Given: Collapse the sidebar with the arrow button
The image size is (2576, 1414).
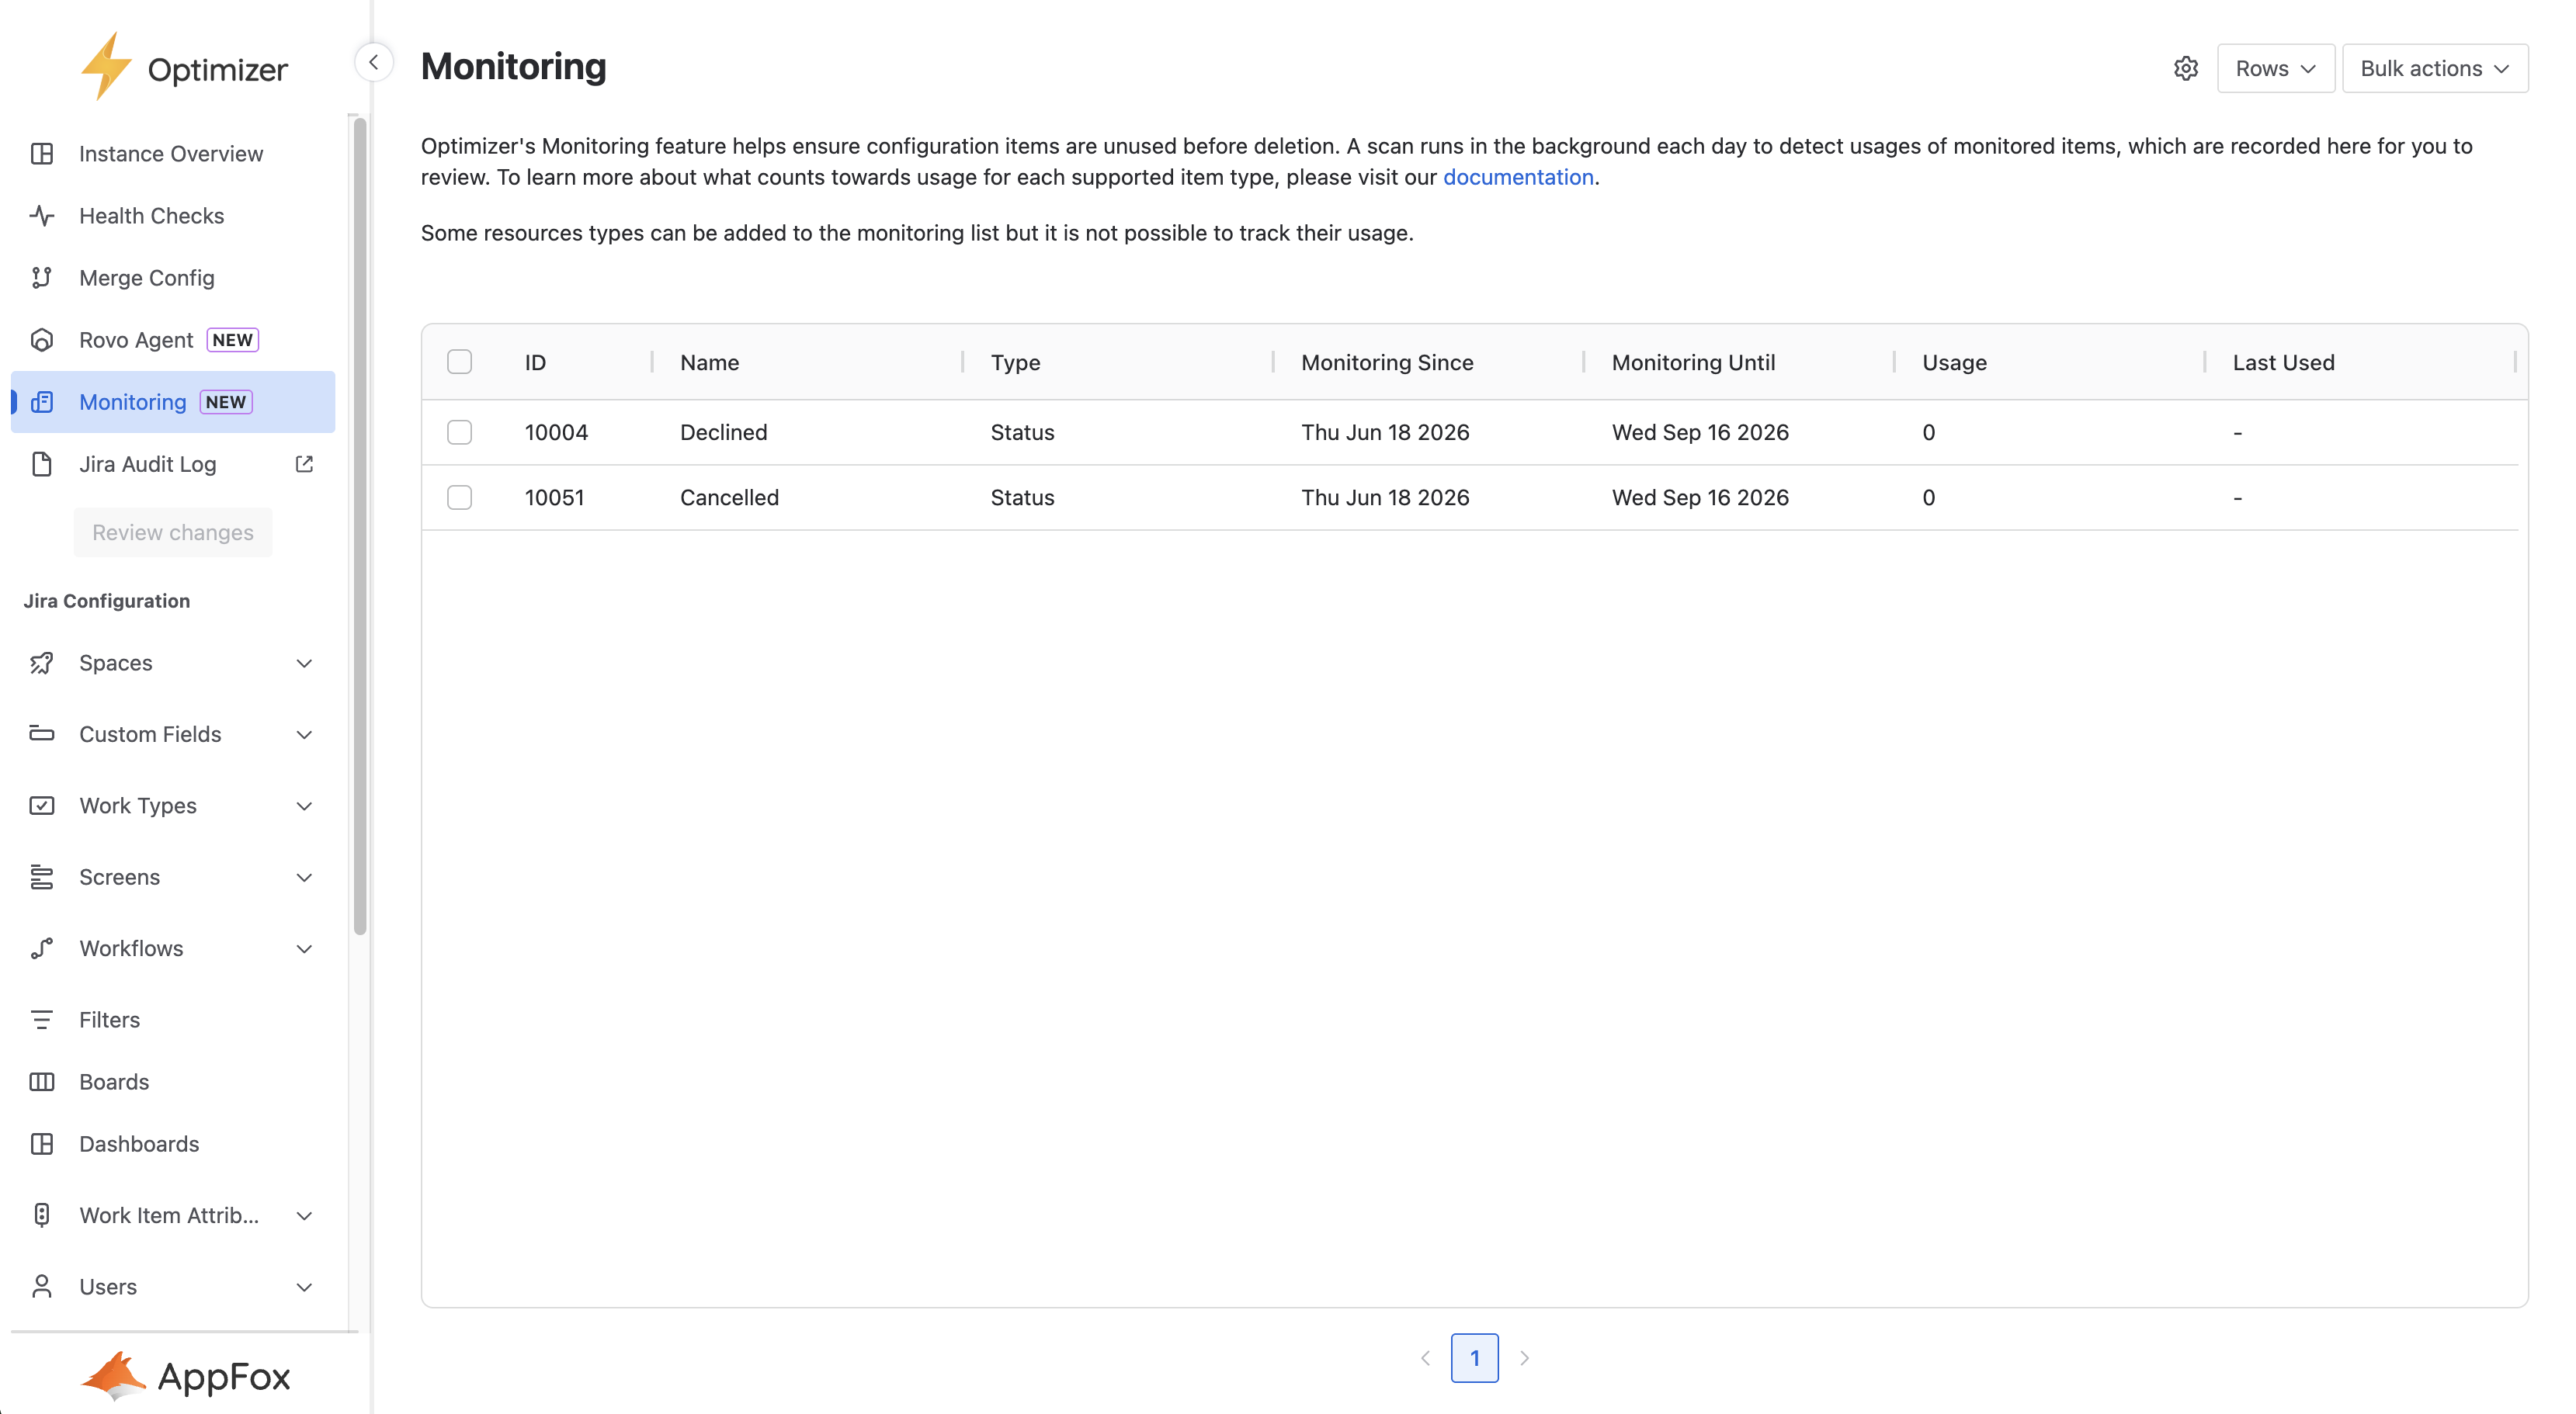Looking at the screenshot, I should (373, 62).
